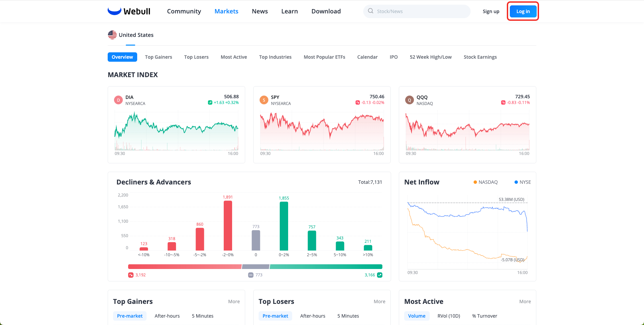Click the green up-arrow icon on DIA

[210, 103]
